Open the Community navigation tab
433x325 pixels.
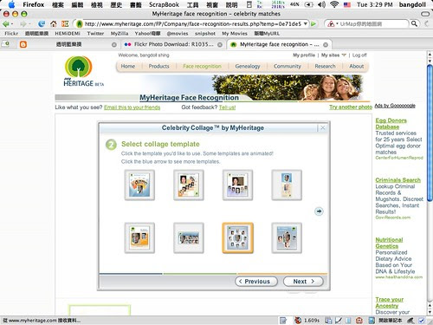click(x=288, y=66)
